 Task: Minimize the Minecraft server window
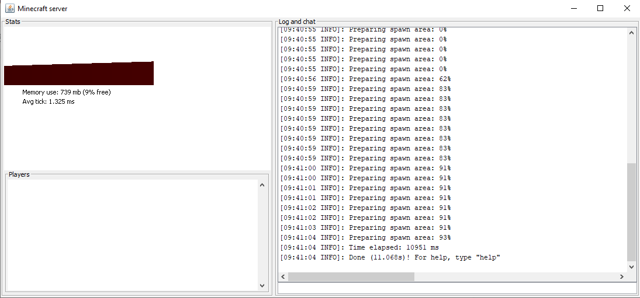[x=573, y=8]
